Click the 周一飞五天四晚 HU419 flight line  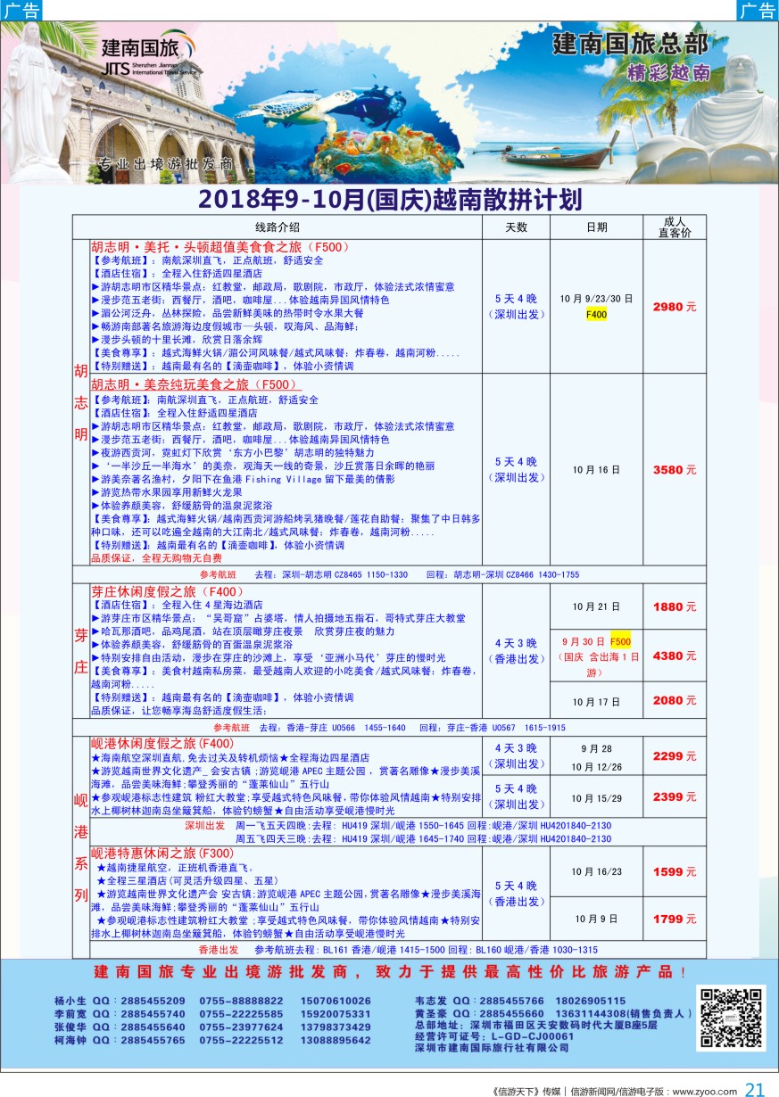(424, 826)
